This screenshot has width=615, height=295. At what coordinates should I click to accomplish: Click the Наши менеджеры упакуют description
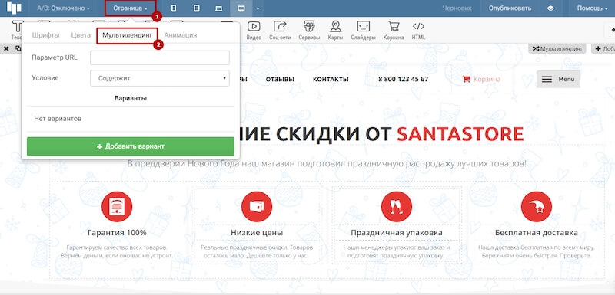(397, 251)
